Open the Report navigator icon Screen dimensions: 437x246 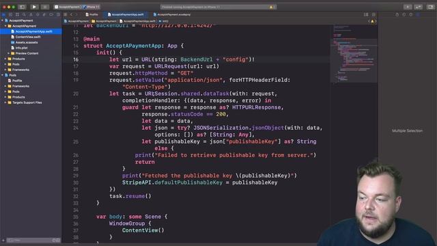[x=58, y=14]
